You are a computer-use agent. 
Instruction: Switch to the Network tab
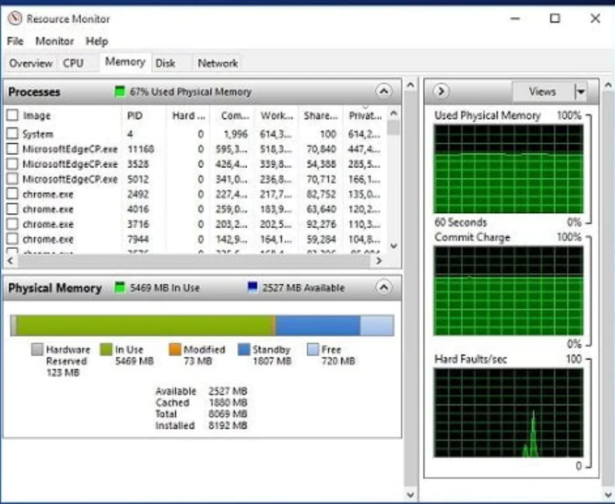[x=218, y=63]
